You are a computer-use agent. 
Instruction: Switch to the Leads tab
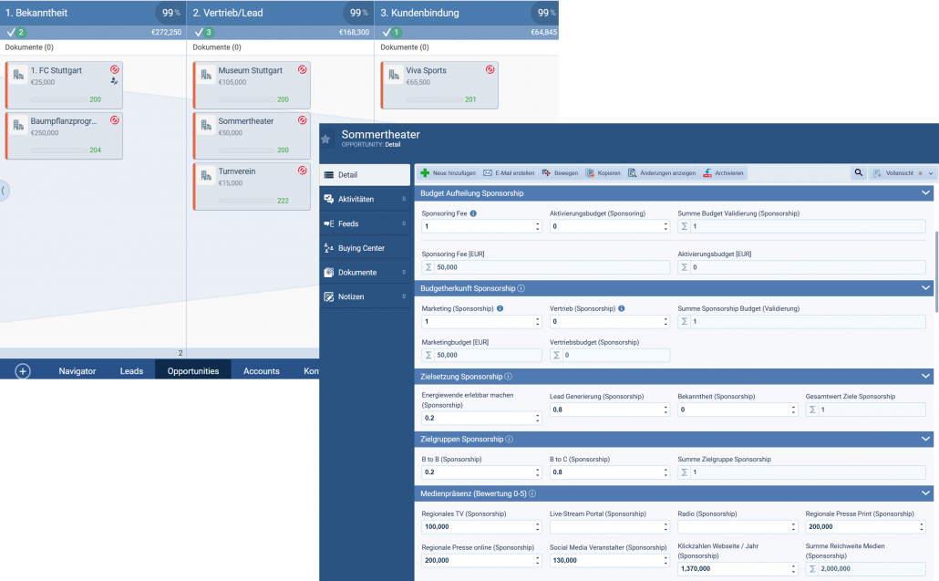(x=131, y=371)
